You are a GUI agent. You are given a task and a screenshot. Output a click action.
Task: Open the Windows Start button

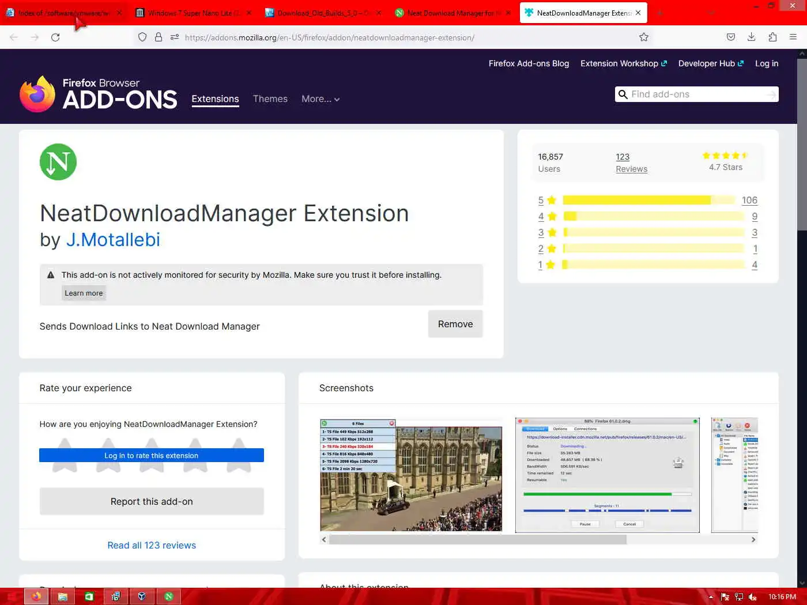(x=11, y=596)
